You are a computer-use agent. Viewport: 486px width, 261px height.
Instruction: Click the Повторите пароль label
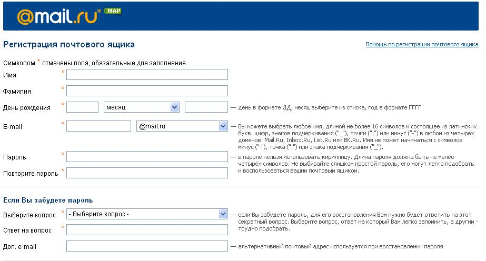31,174
